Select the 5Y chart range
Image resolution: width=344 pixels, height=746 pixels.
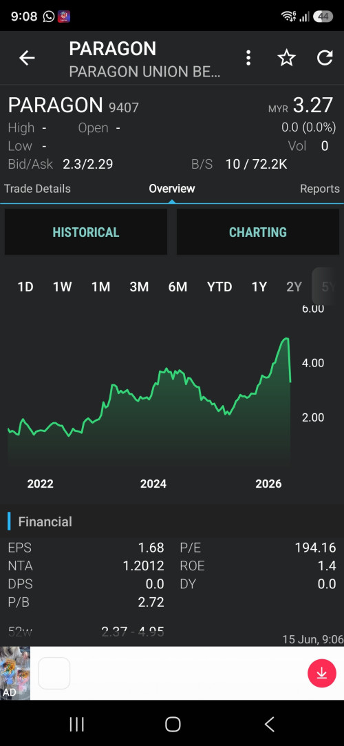[328, 287]
